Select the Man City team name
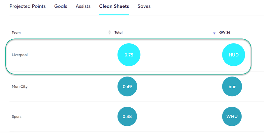Image resolution: width=264 pixels, height=133 pixels. (x=19, y=87)
